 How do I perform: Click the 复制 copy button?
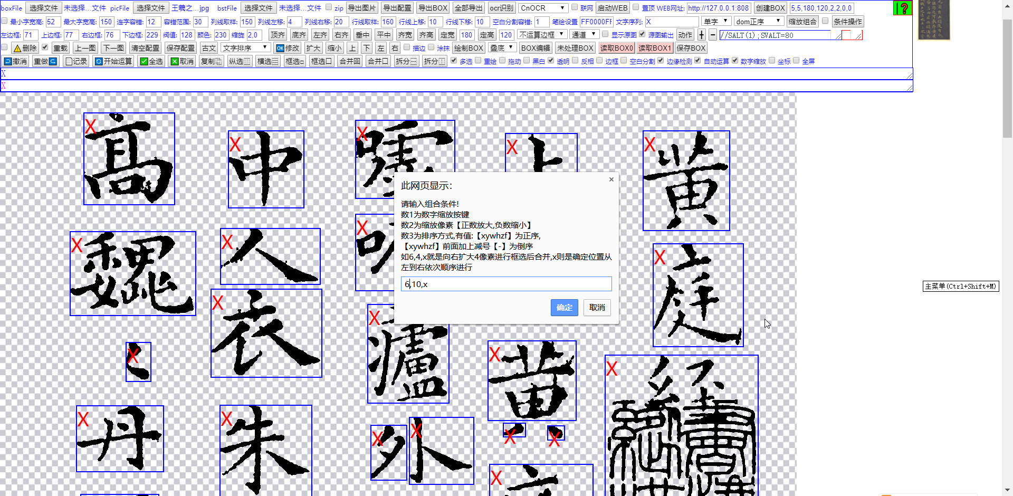pyautogui.click(x=212, y=61)
